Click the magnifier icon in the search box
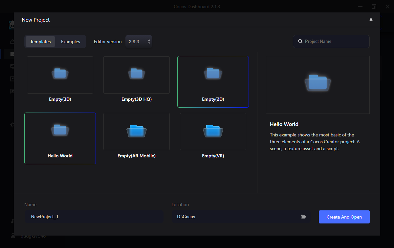This screenshot has height=248, width=394. tap(300, 42)
